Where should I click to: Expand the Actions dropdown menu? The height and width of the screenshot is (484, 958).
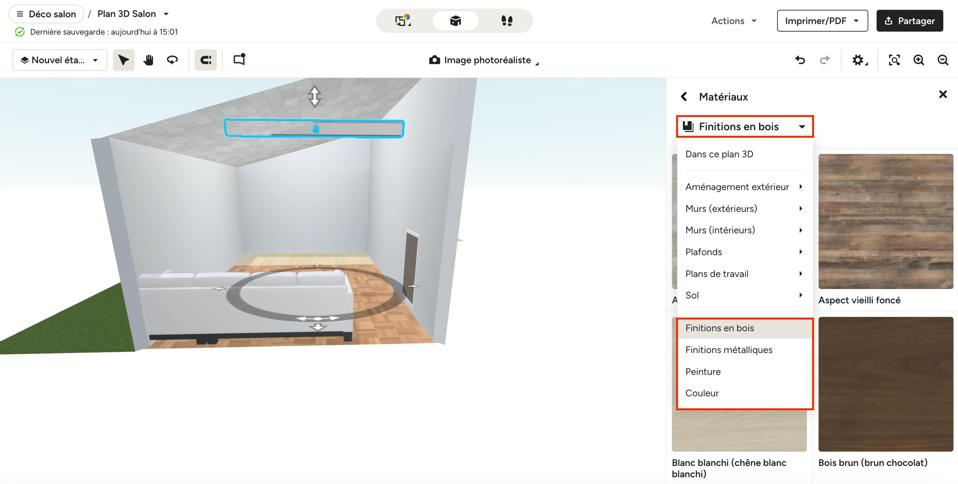click(734, 21)
